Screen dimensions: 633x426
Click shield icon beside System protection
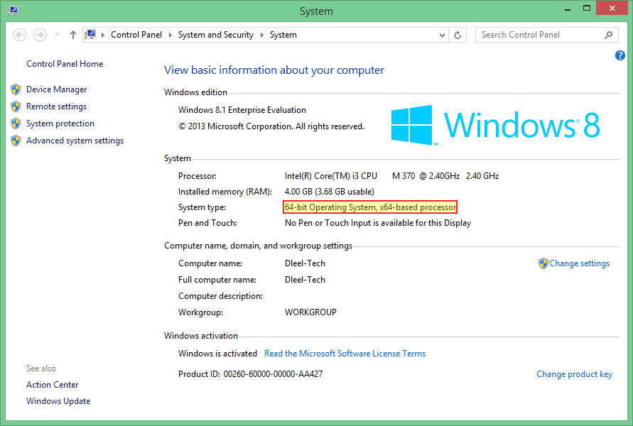click(16, 124)
